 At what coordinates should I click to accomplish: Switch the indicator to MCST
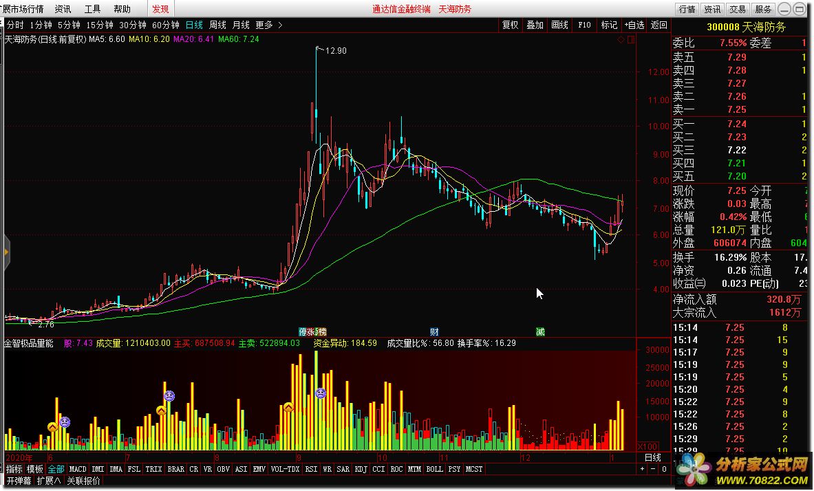[x=474, y=469]
